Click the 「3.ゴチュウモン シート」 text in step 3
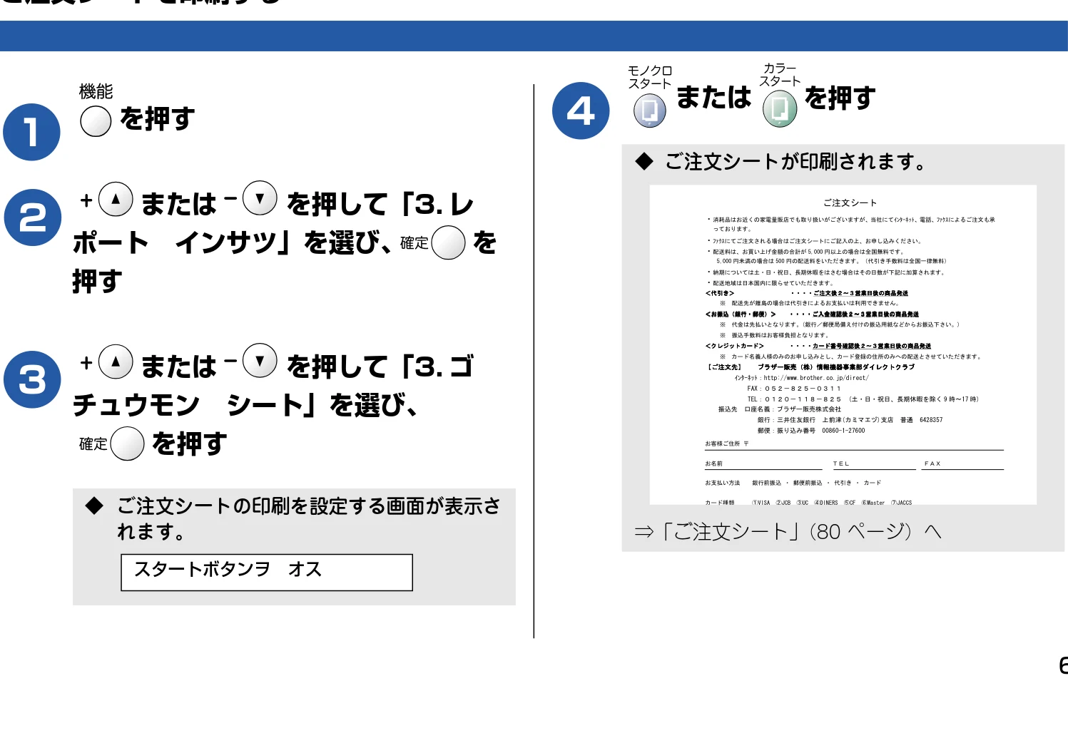 pos(273,386)
